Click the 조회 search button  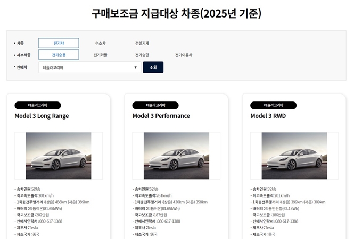click(153, 67)
